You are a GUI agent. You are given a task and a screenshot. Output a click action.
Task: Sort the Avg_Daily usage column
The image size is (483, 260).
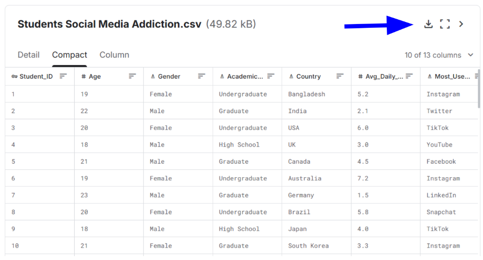[409, 76]
